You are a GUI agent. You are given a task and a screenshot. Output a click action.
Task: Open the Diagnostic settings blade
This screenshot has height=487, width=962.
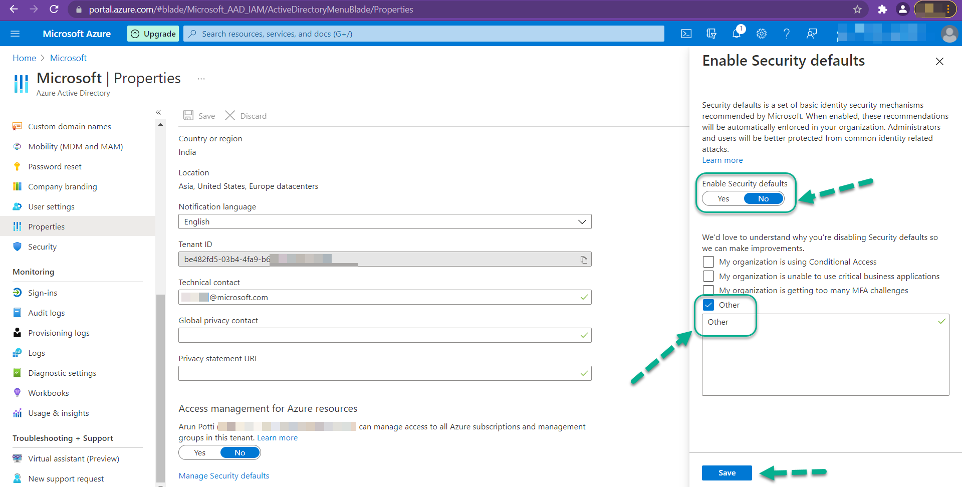tap(62, 373)
